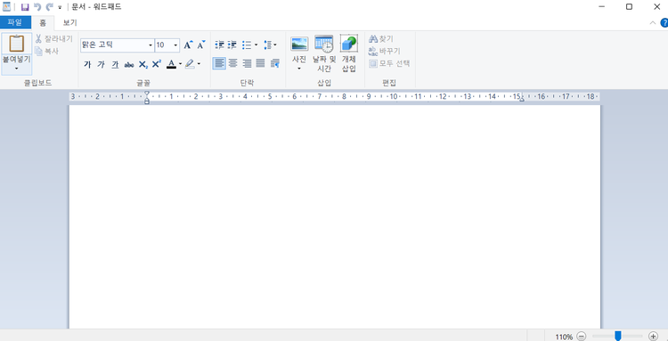668x341 pixels.
Task: Click the decrease indent icon
Action: [x=219, y=45]
